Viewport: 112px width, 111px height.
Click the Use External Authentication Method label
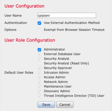coord(72,23)
